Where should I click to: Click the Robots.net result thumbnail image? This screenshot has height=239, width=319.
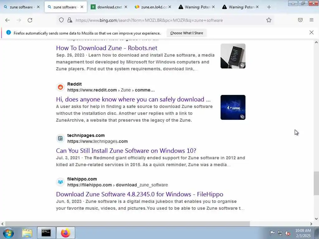coord(233,56)
